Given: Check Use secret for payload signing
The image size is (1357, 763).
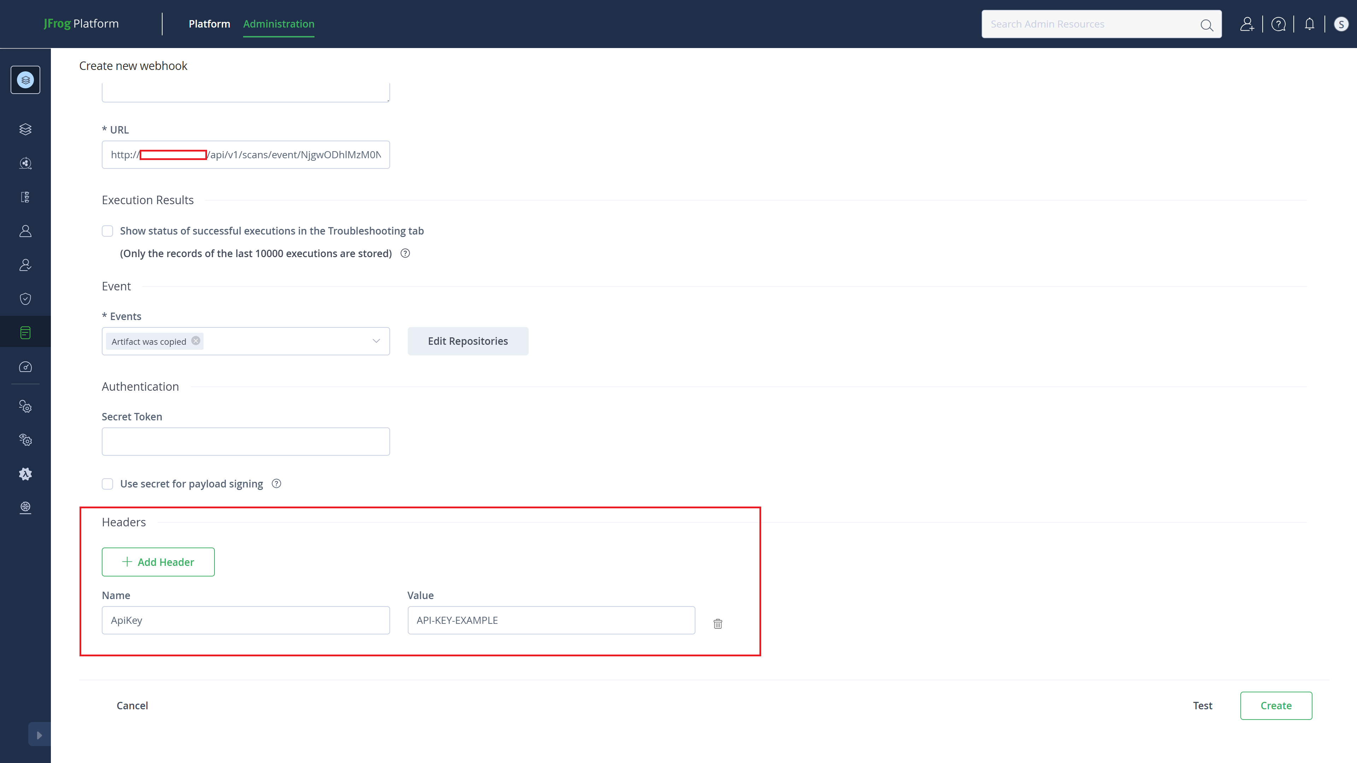Looking at the screenshot, I should [x=107, y=484].
